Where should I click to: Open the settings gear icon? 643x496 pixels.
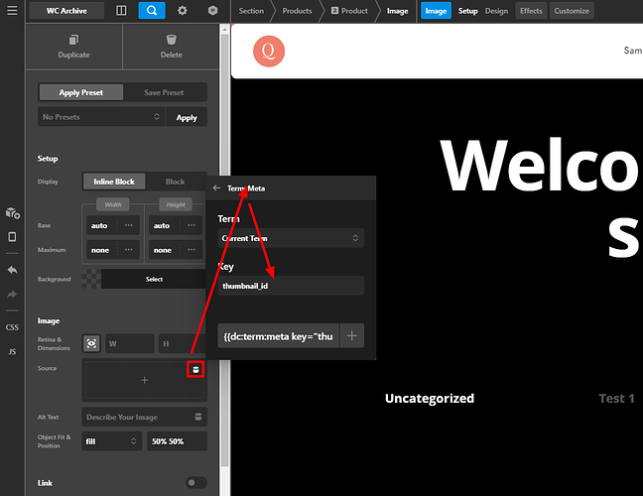click(182, 11)
